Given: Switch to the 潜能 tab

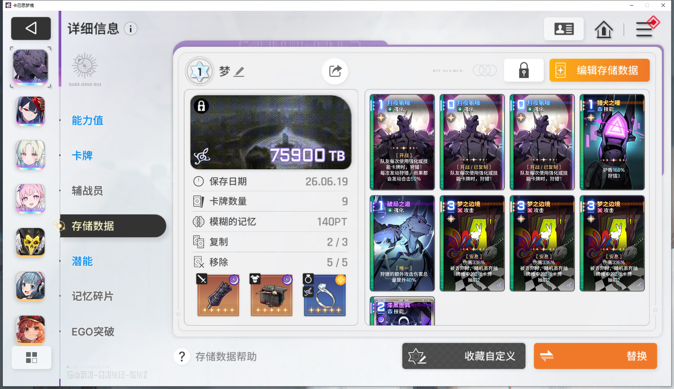Looking at the screenshot, I should [x=82, y=261].
